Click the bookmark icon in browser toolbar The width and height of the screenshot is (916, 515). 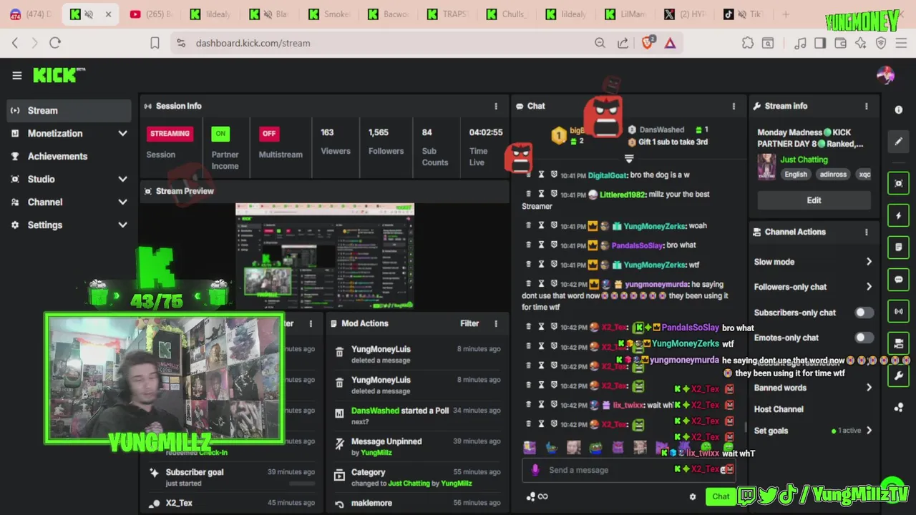click(155, 43)
